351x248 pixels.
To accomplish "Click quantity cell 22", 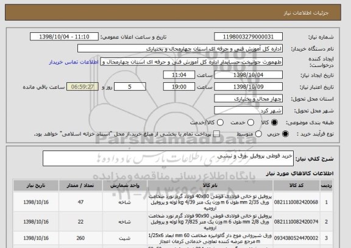I will 80,222.
